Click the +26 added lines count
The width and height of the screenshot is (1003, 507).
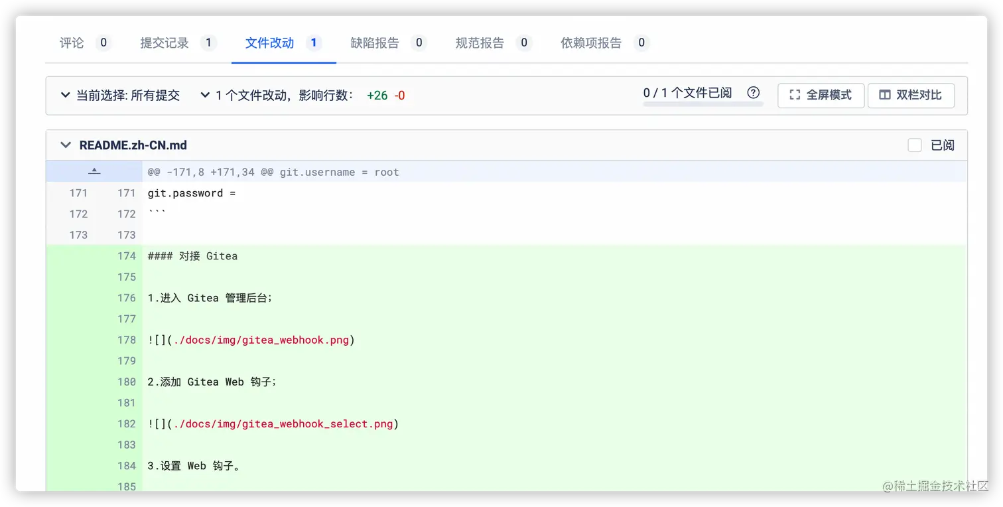point(377,96)
